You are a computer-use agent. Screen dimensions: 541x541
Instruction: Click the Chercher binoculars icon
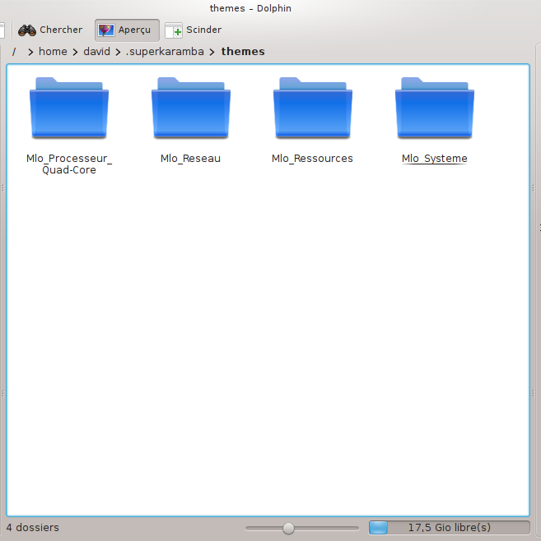point(27,30)
